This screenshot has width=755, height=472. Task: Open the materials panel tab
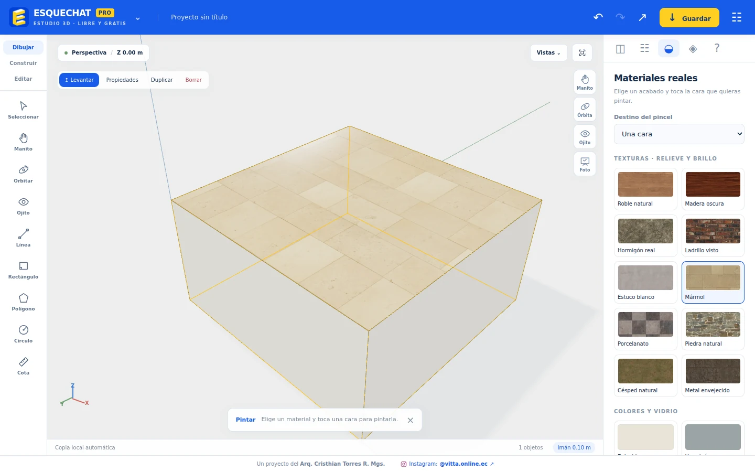(668, 48)
